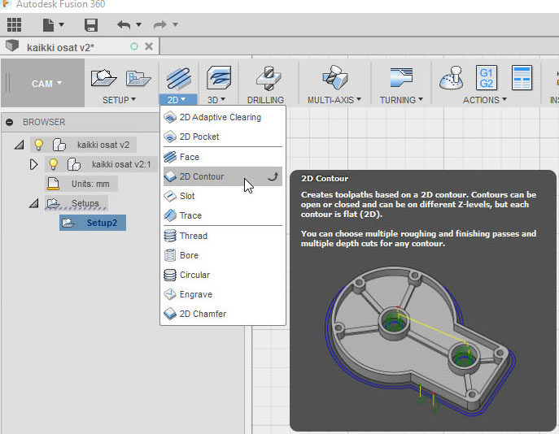Click the Multi-Axis tool icon
The image size is (559, 434).
334,77
